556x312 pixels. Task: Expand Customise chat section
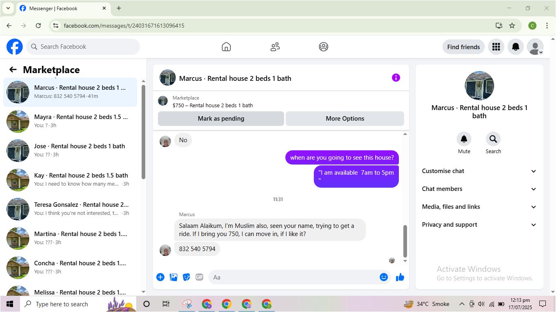click(x=479, y=171)
